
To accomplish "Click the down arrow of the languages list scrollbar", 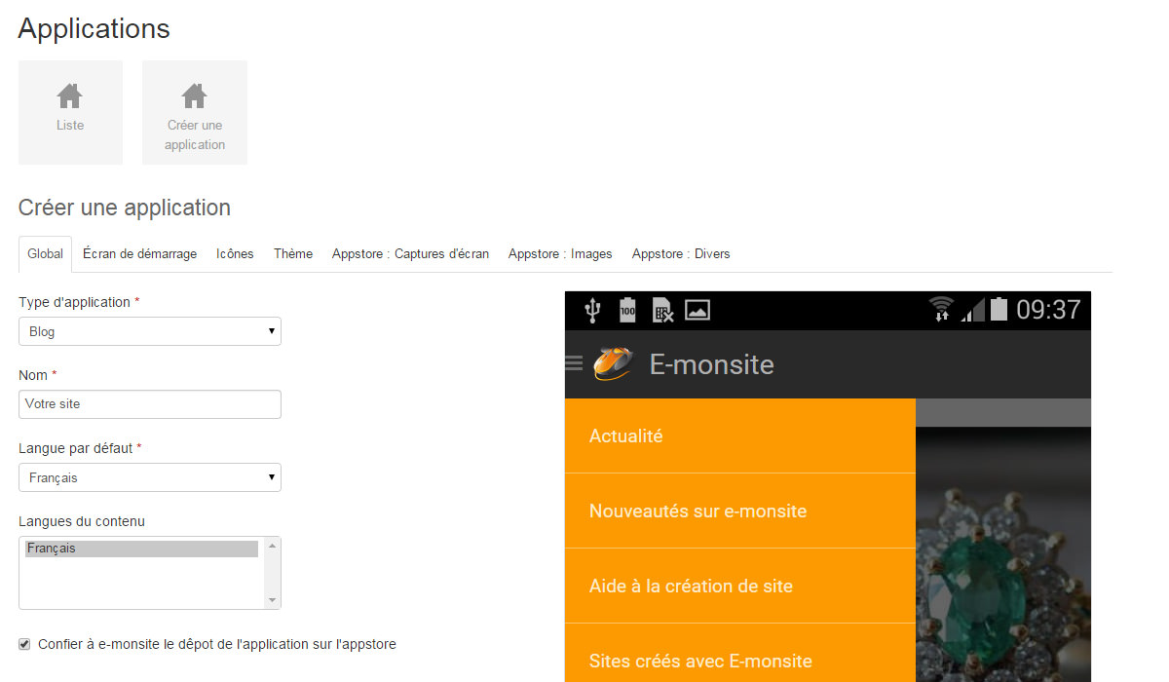I will pos(272,600).
